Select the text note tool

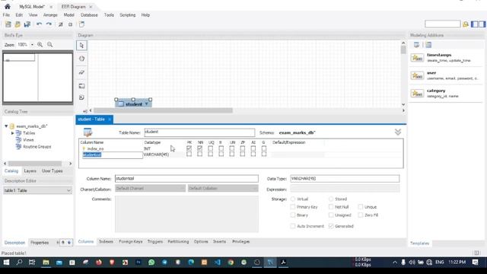[x=81, y=97]
